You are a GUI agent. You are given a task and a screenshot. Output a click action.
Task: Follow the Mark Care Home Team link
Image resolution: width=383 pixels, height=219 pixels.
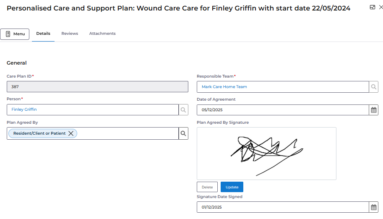point(224,87)
